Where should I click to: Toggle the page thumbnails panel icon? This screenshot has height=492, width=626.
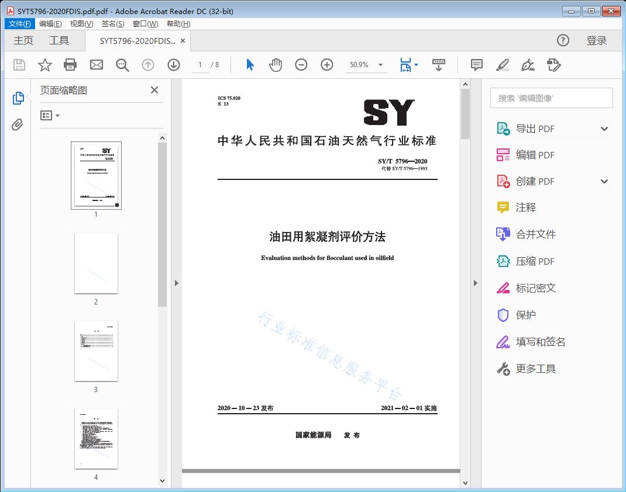[x=18, y=98]
